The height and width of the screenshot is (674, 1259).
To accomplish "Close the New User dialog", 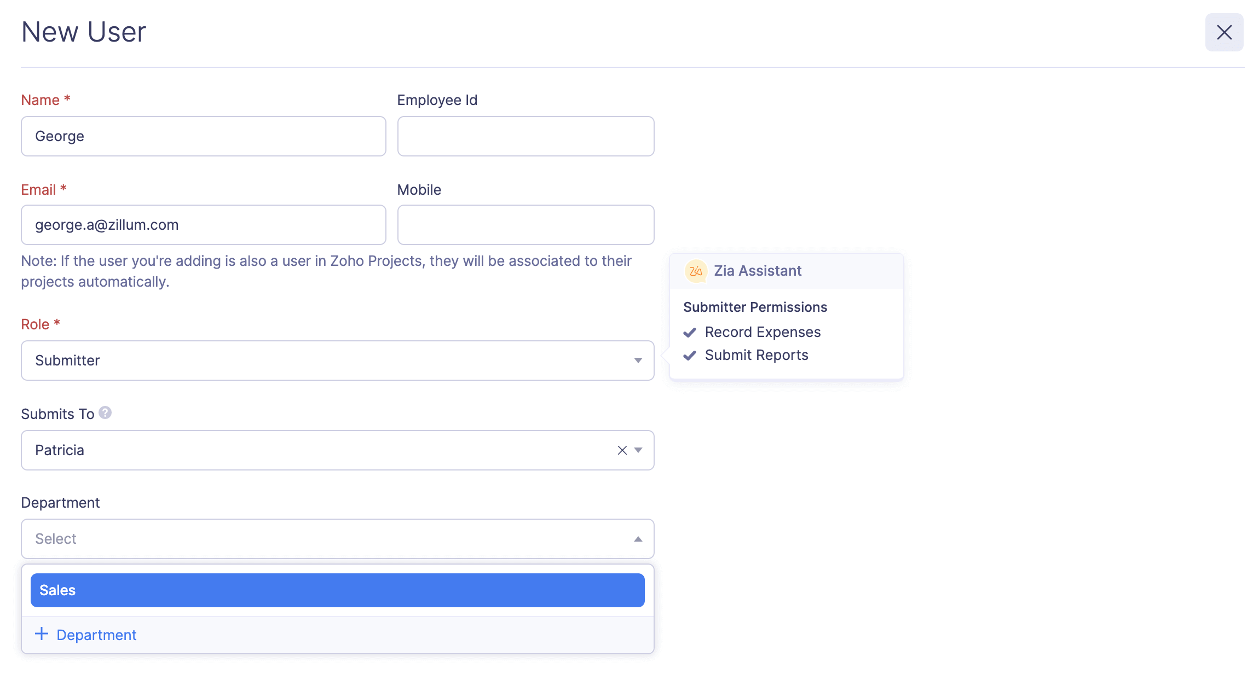I will (1224, 32).
